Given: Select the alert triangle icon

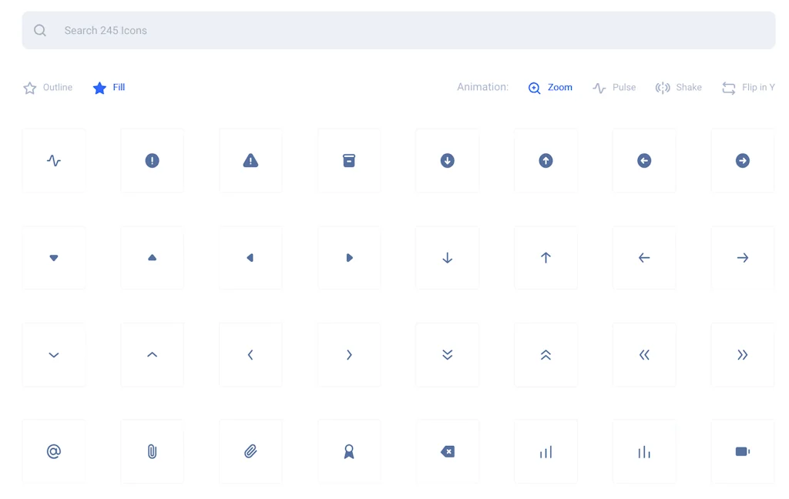Looking at the screenshot, I should click(250, 160).
